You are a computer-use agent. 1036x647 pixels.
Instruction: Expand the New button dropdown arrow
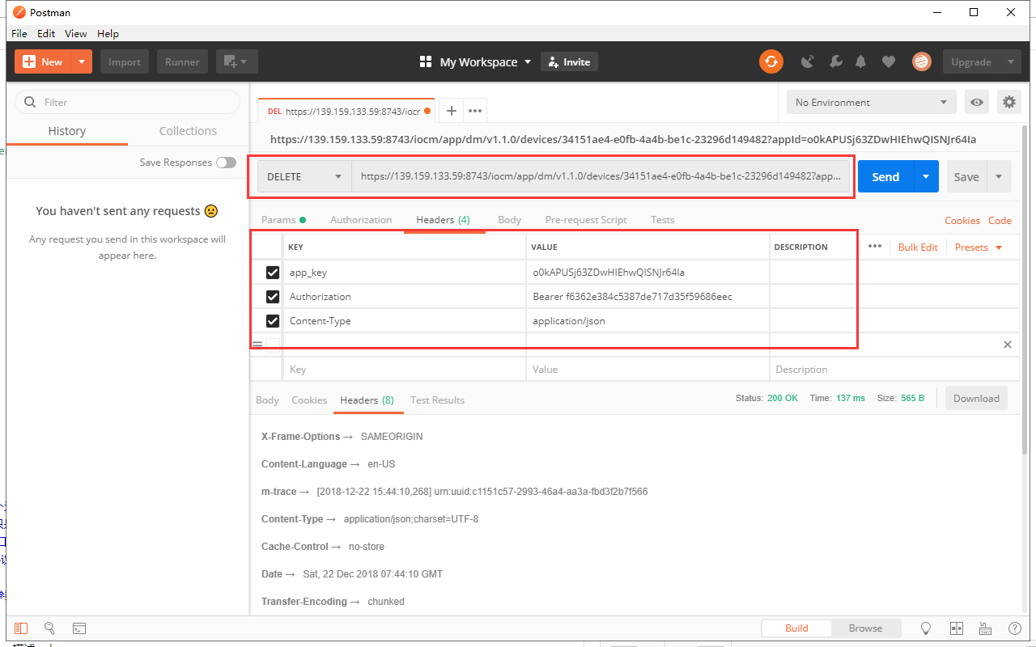tap(82, 61)
